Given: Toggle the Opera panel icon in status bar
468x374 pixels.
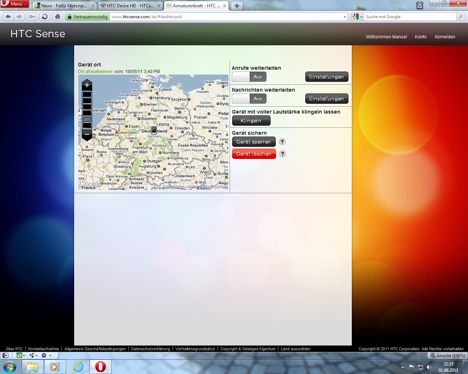Looking at the screenshot, I should [5, 355].
